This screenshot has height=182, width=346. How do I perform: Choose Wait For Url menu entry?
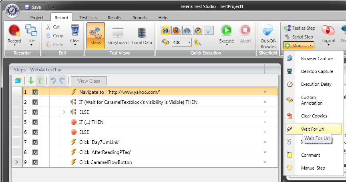click(x=314, y=129)
